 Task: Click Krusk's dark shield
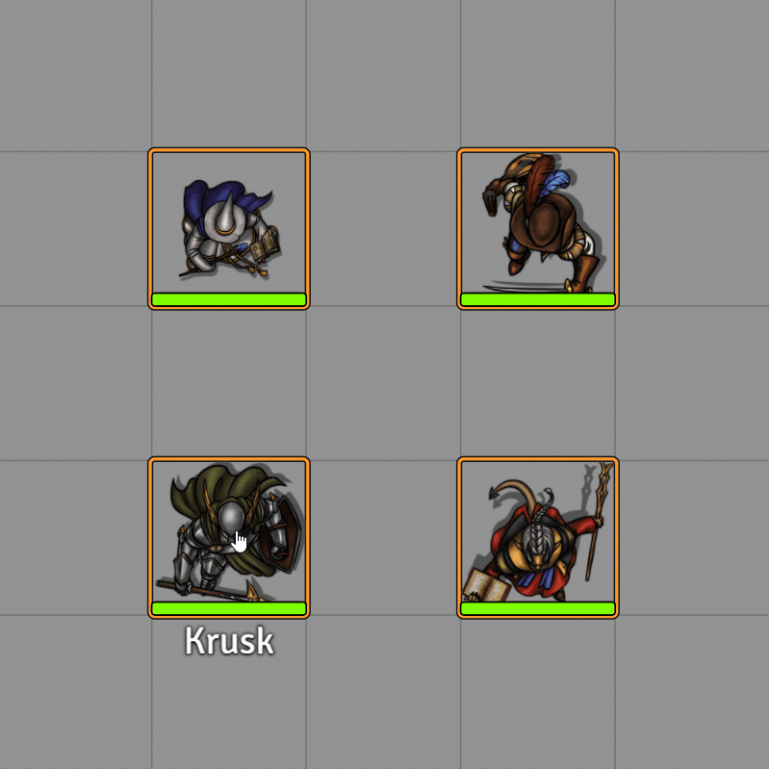pyautogui.click(x=283, y=534)
